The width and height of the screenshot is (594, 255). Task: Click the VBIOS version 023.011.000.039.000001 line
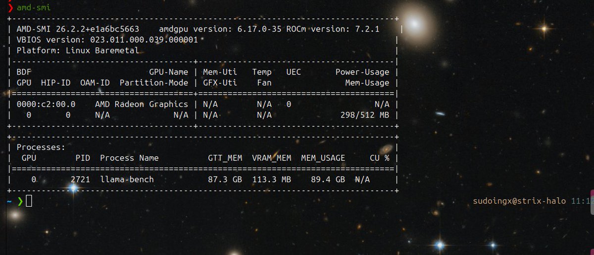pos(107,40)
